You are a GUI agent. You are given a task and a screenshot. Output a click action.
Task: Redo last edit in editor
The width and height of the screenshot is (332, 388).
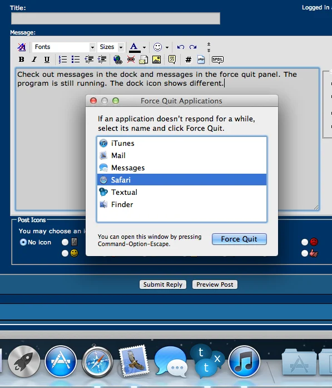click(193, 47)
